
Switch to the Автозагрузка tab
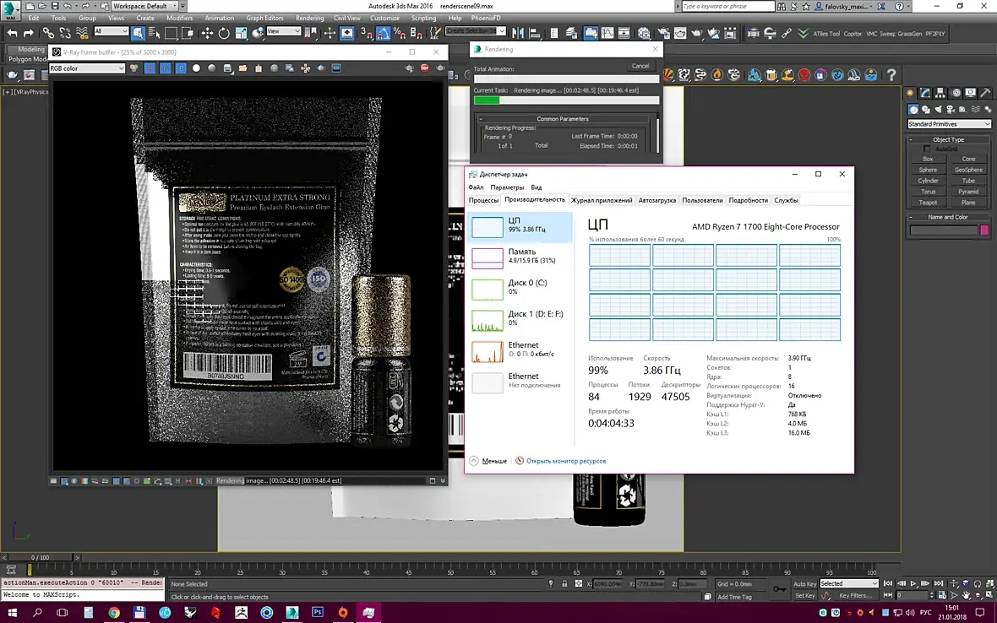tap(656, 200)
